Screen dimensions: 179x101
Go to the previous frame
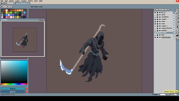[x=159, y=10]
